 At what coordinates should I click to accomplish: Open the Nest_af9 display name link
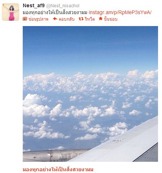pos(34,5)
